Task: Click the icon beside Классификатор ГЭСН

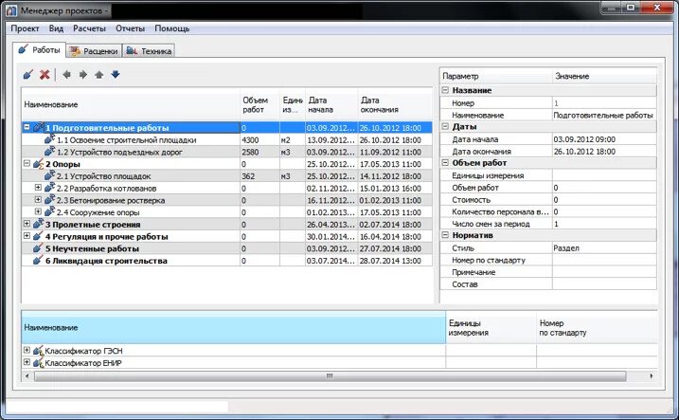Action: 38,351
